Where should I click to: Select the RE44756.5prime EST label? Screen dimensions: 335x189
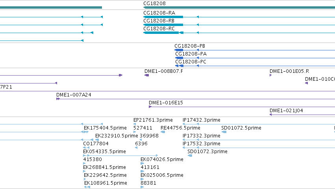pyautogui.click(x=181, y=128)
